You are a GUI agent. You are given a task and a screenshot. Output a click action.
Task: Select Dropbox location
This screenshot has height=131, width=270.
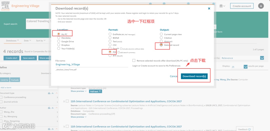pos(59,45)
